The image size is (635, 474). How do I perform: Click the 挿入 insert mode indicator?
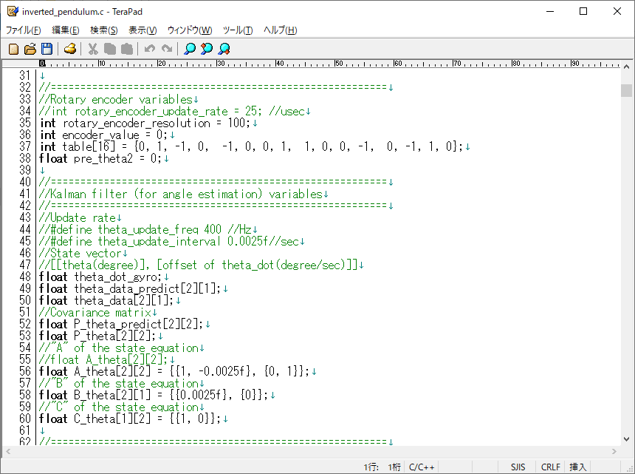578,467
